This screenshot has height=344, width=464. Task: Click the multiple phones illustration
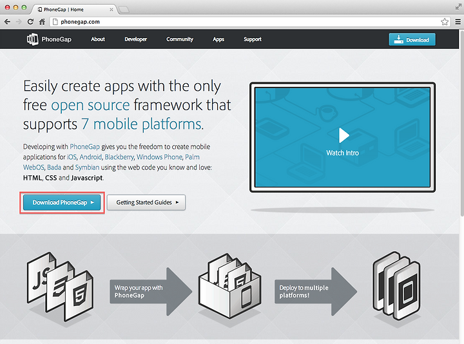[396, 286]
